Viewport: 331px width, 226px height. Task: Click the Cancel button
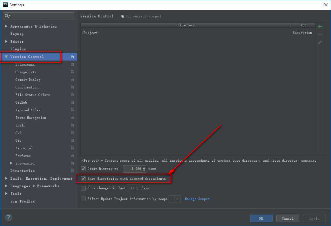[287, 218]
